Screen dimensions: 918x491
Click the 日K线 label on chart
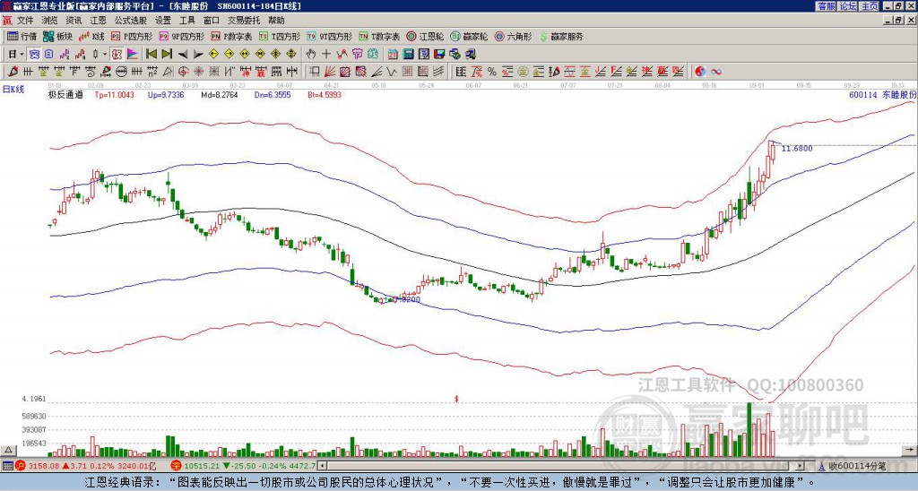[13, 89]
